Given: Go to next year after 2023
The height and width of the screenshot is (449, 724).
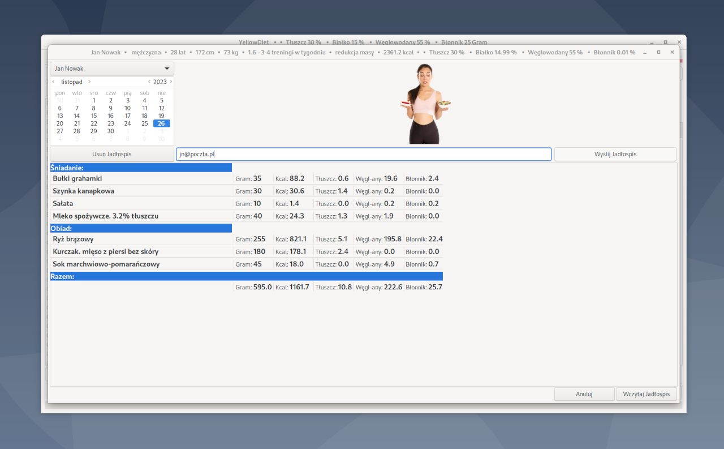Looking at the screenshot, I should pos(171,82).
